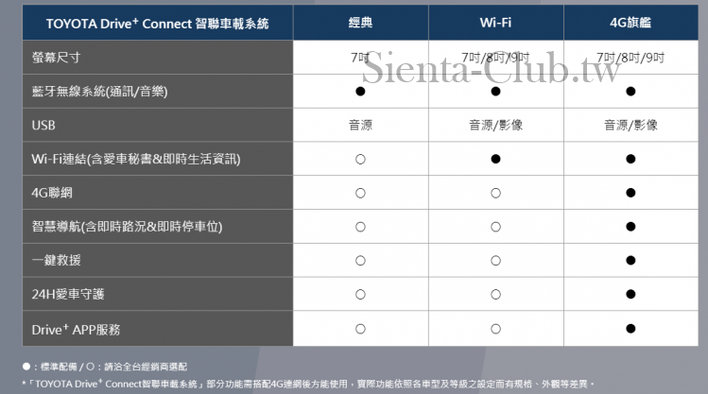708x394 pixels.
Task: Click the filled dot for Drive+ APP服務 in 4G旗艦
Action: 630,329
